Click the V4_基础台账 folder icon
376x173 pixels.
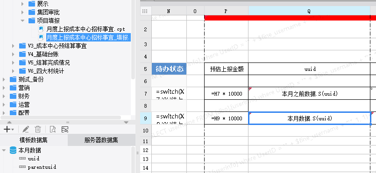pos(22,54)
